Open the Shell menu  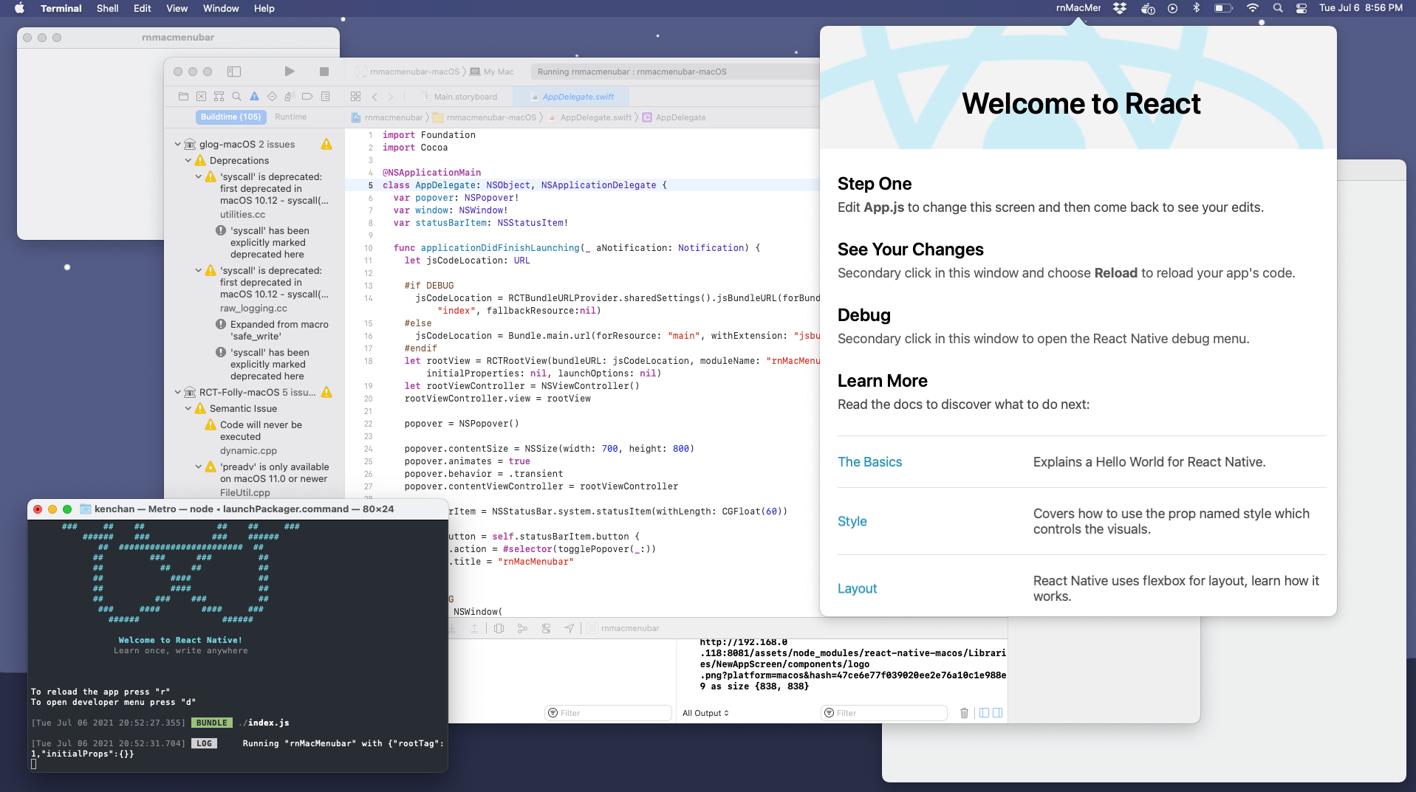(107, 8)
